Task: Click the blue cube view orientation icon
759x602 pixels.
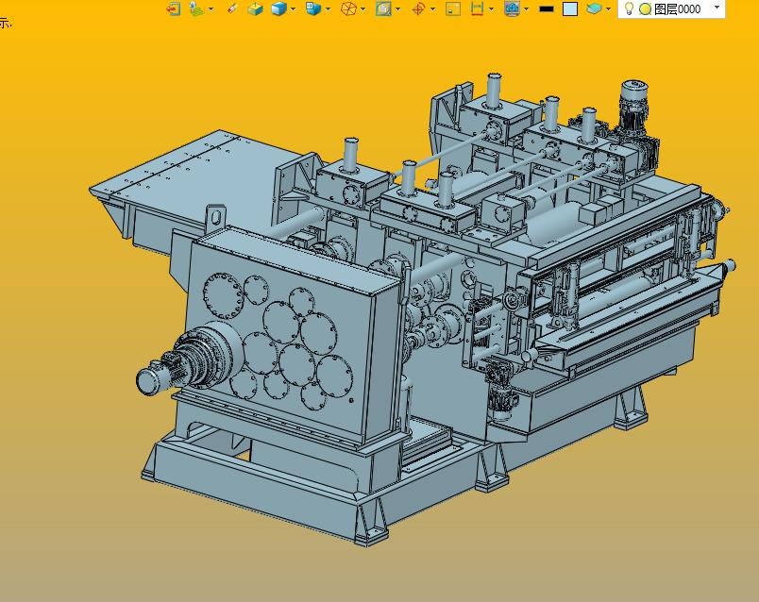Action: point(313,8)
